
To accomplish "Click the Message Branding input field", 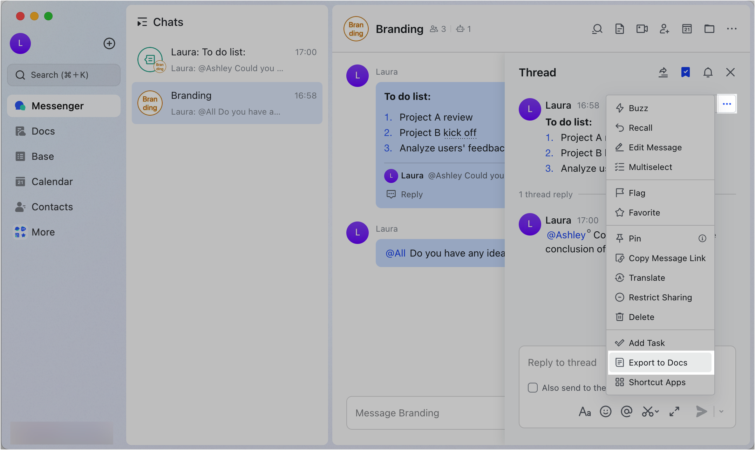I will pyautogui.click(x=421, y=412).
